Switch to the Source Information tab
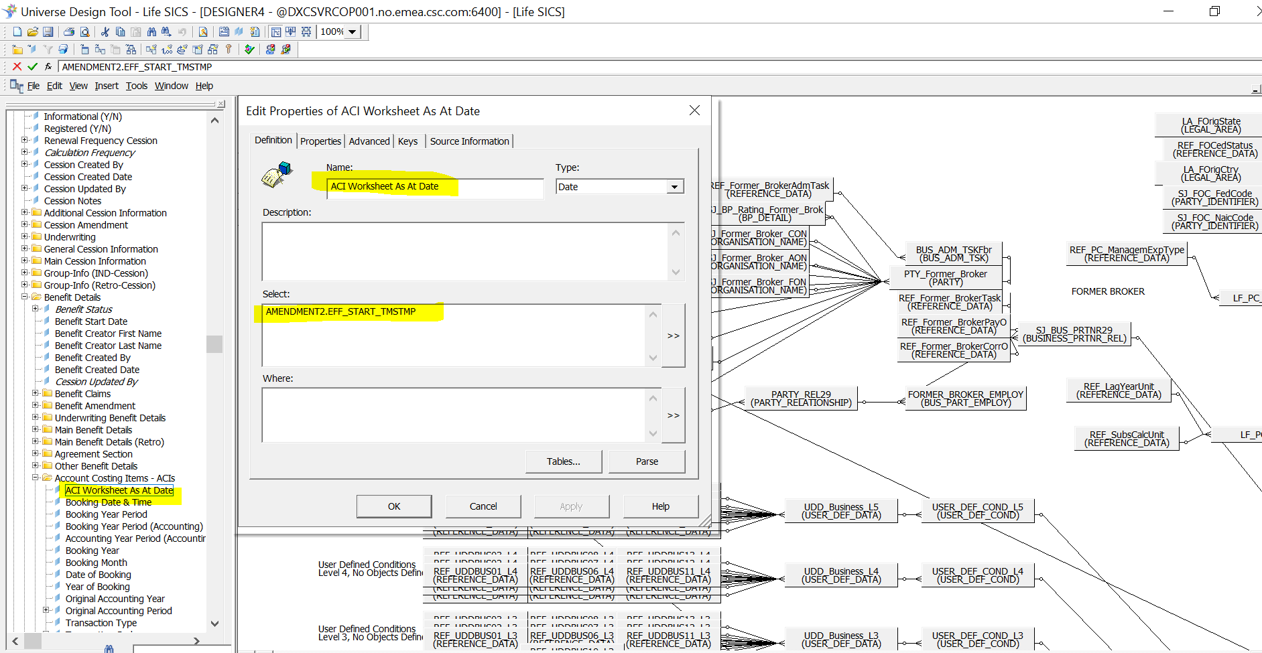1262x653 pixels. point(469,141)
